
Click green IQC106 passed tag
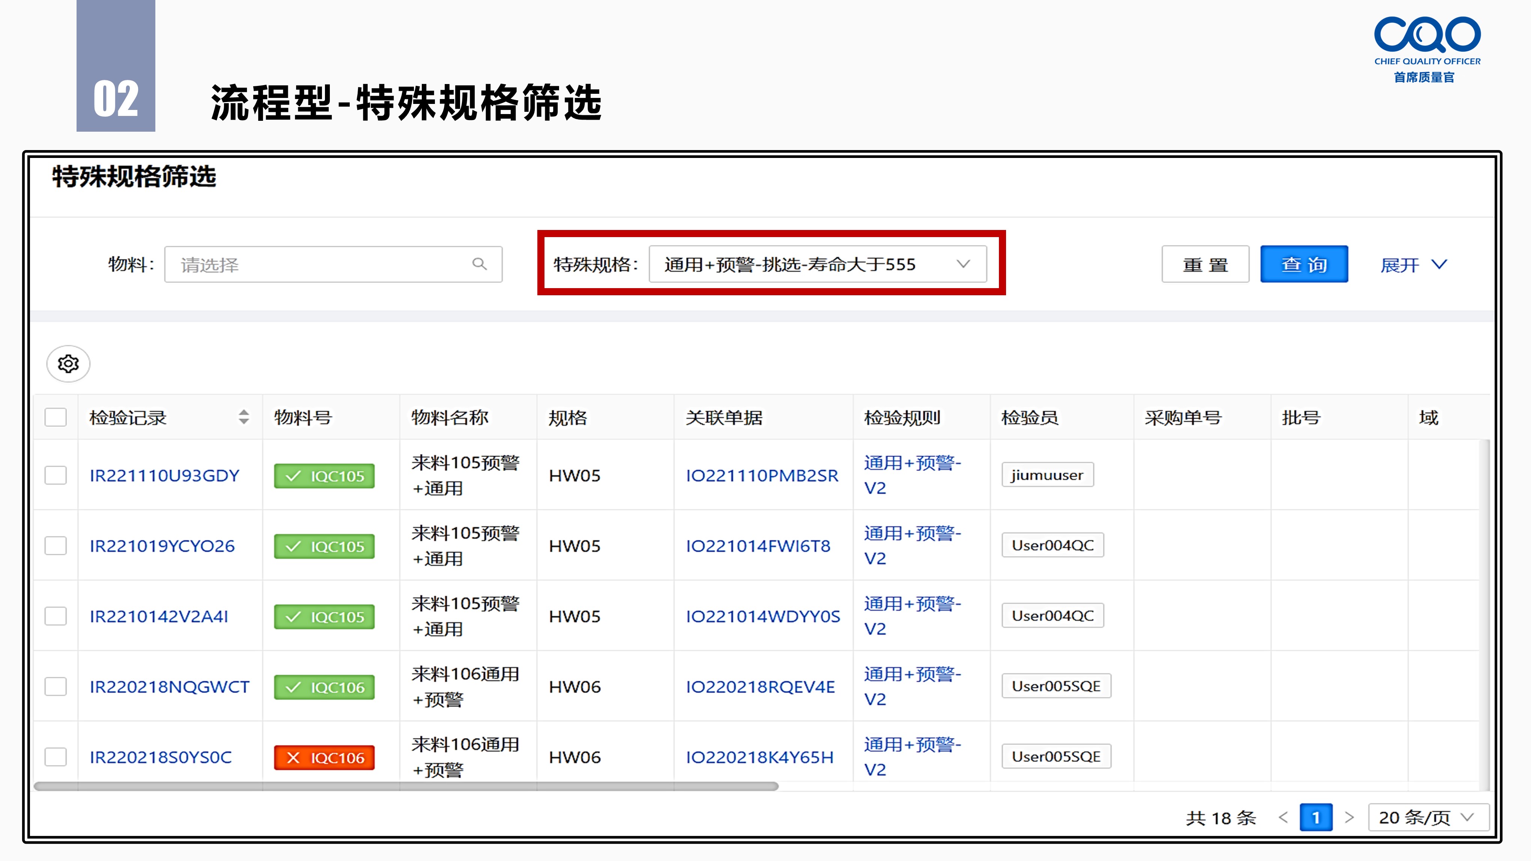pyautogui.click(x=325, y=688)
